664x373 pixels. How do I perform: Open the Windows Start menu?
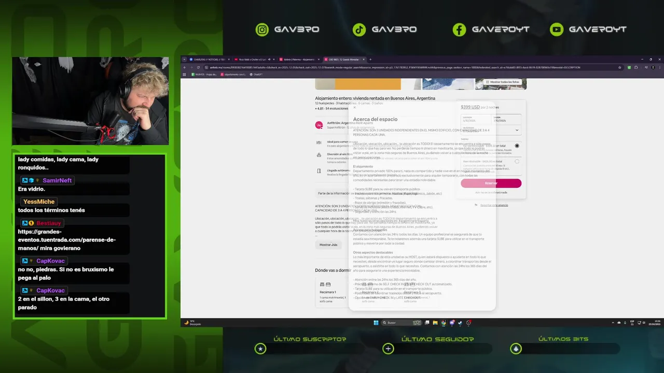[x=376, y=323]
